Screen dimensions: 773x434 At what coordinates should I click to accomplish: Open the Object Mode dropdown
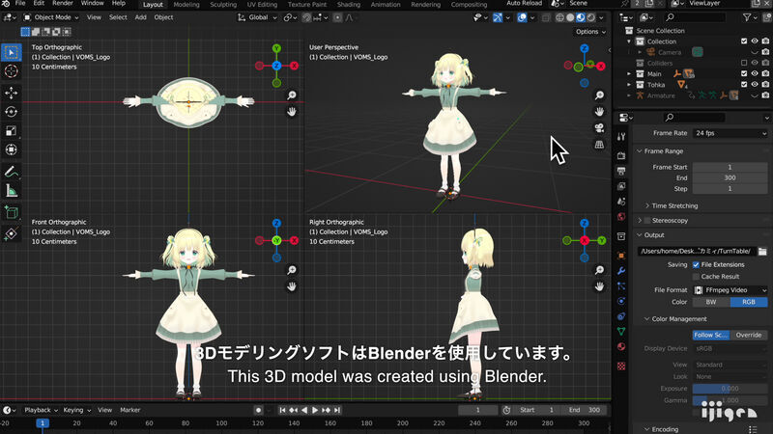click(x=51, y=17)
